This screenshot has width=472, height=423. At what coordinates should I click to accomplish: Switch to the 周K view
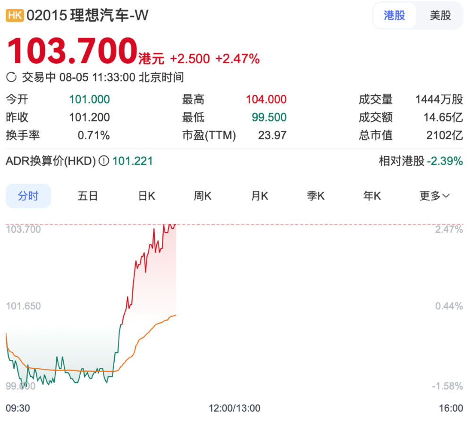point(202,196)
